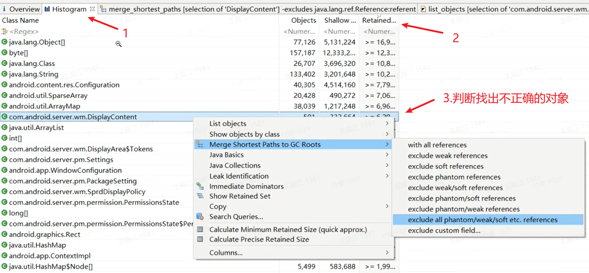Choose Immediate Dominators from context menu
This screenshot has width=589, height=273.
point(293,186)
